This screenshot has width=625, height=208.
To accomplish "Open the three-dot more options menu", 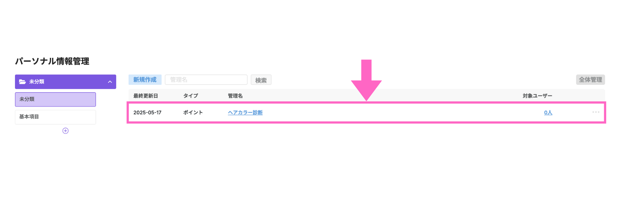I will [x=596, y=112].
